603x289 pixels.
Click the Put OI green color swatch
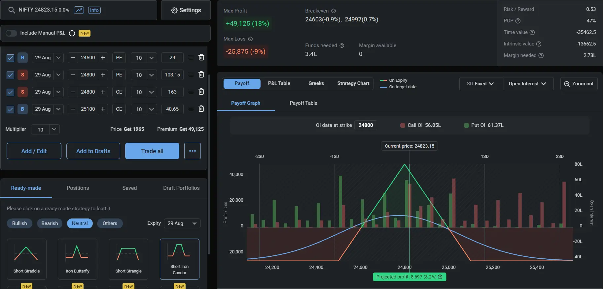[466, 125]
